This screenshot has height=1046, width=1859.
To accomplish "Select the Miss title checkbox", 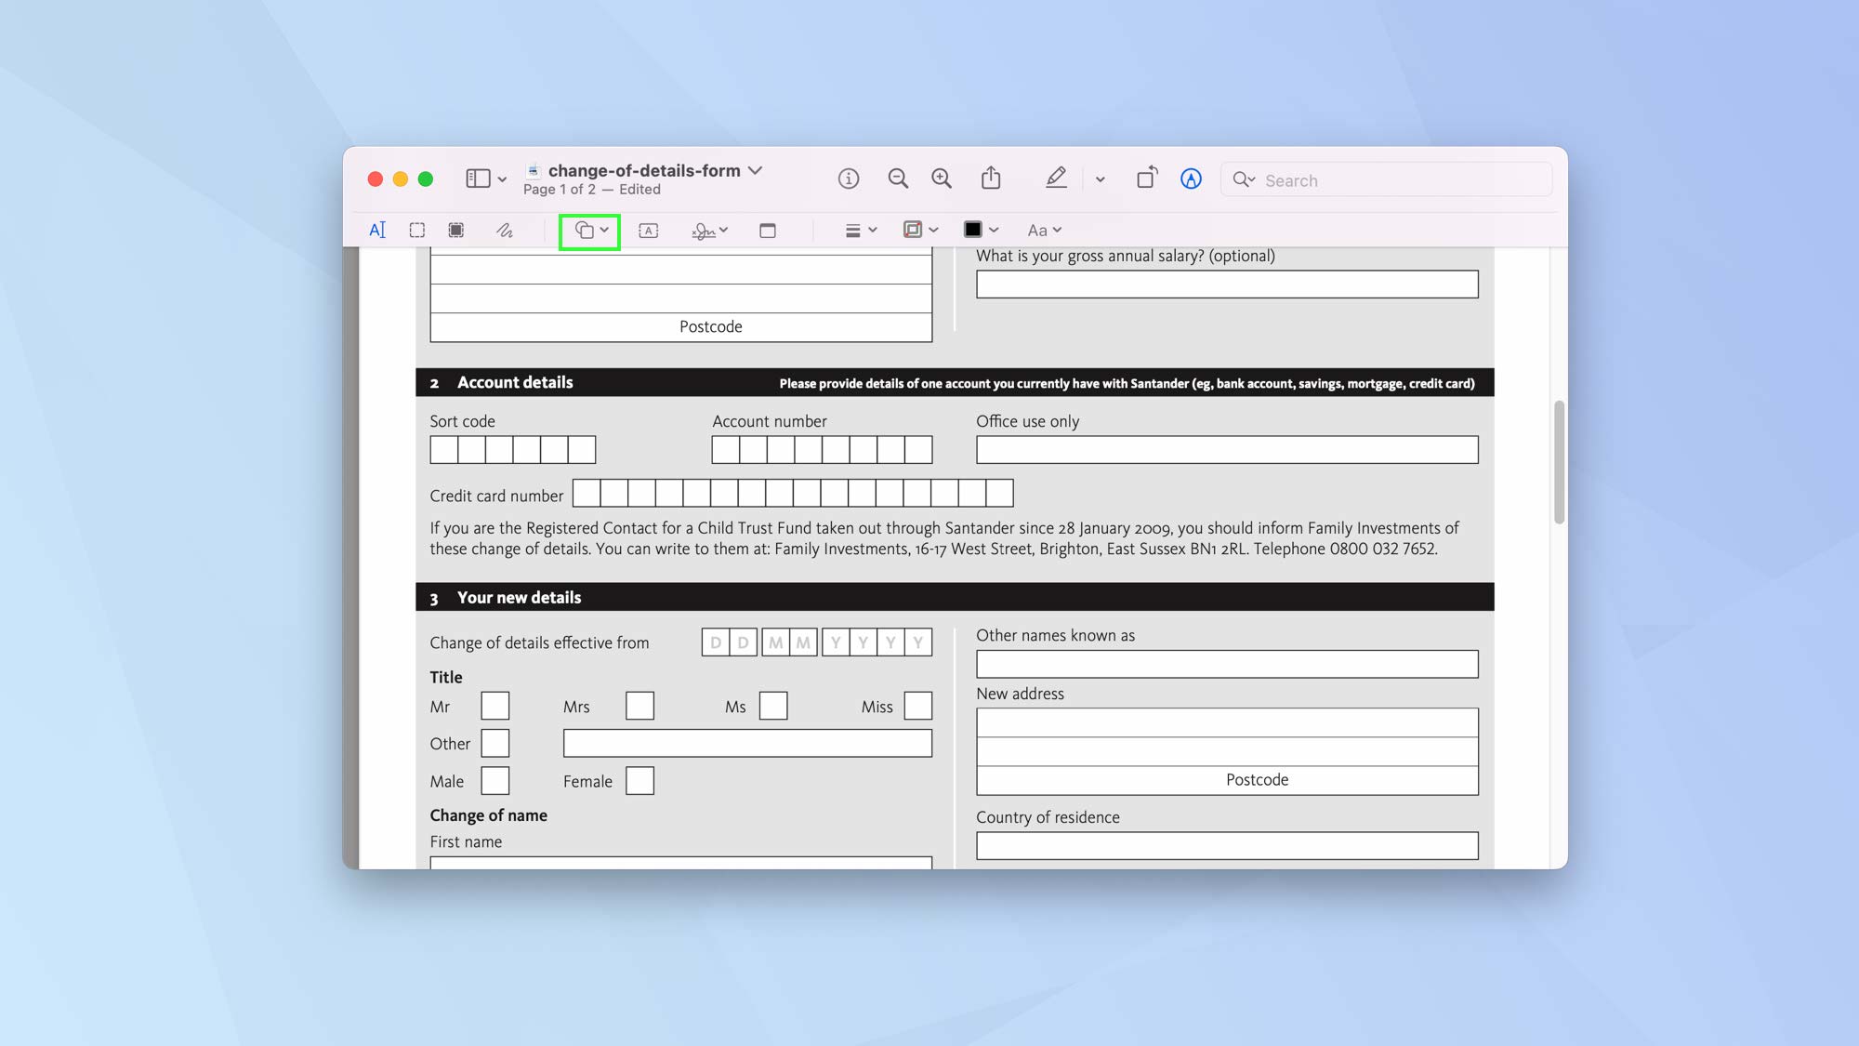I will 918,706.
